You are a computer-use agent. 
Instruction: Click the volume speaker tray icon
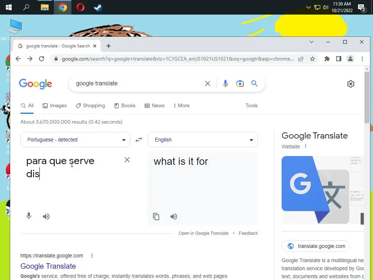(x=325, y=7)
